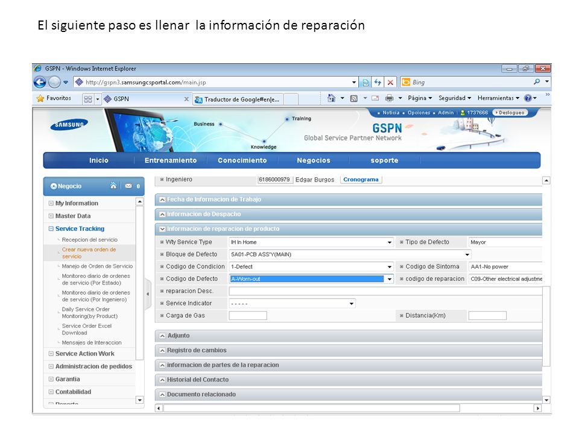Open Service Order Excel Download
This screenshot has height=434, width=579.
(x=87, y=329)
